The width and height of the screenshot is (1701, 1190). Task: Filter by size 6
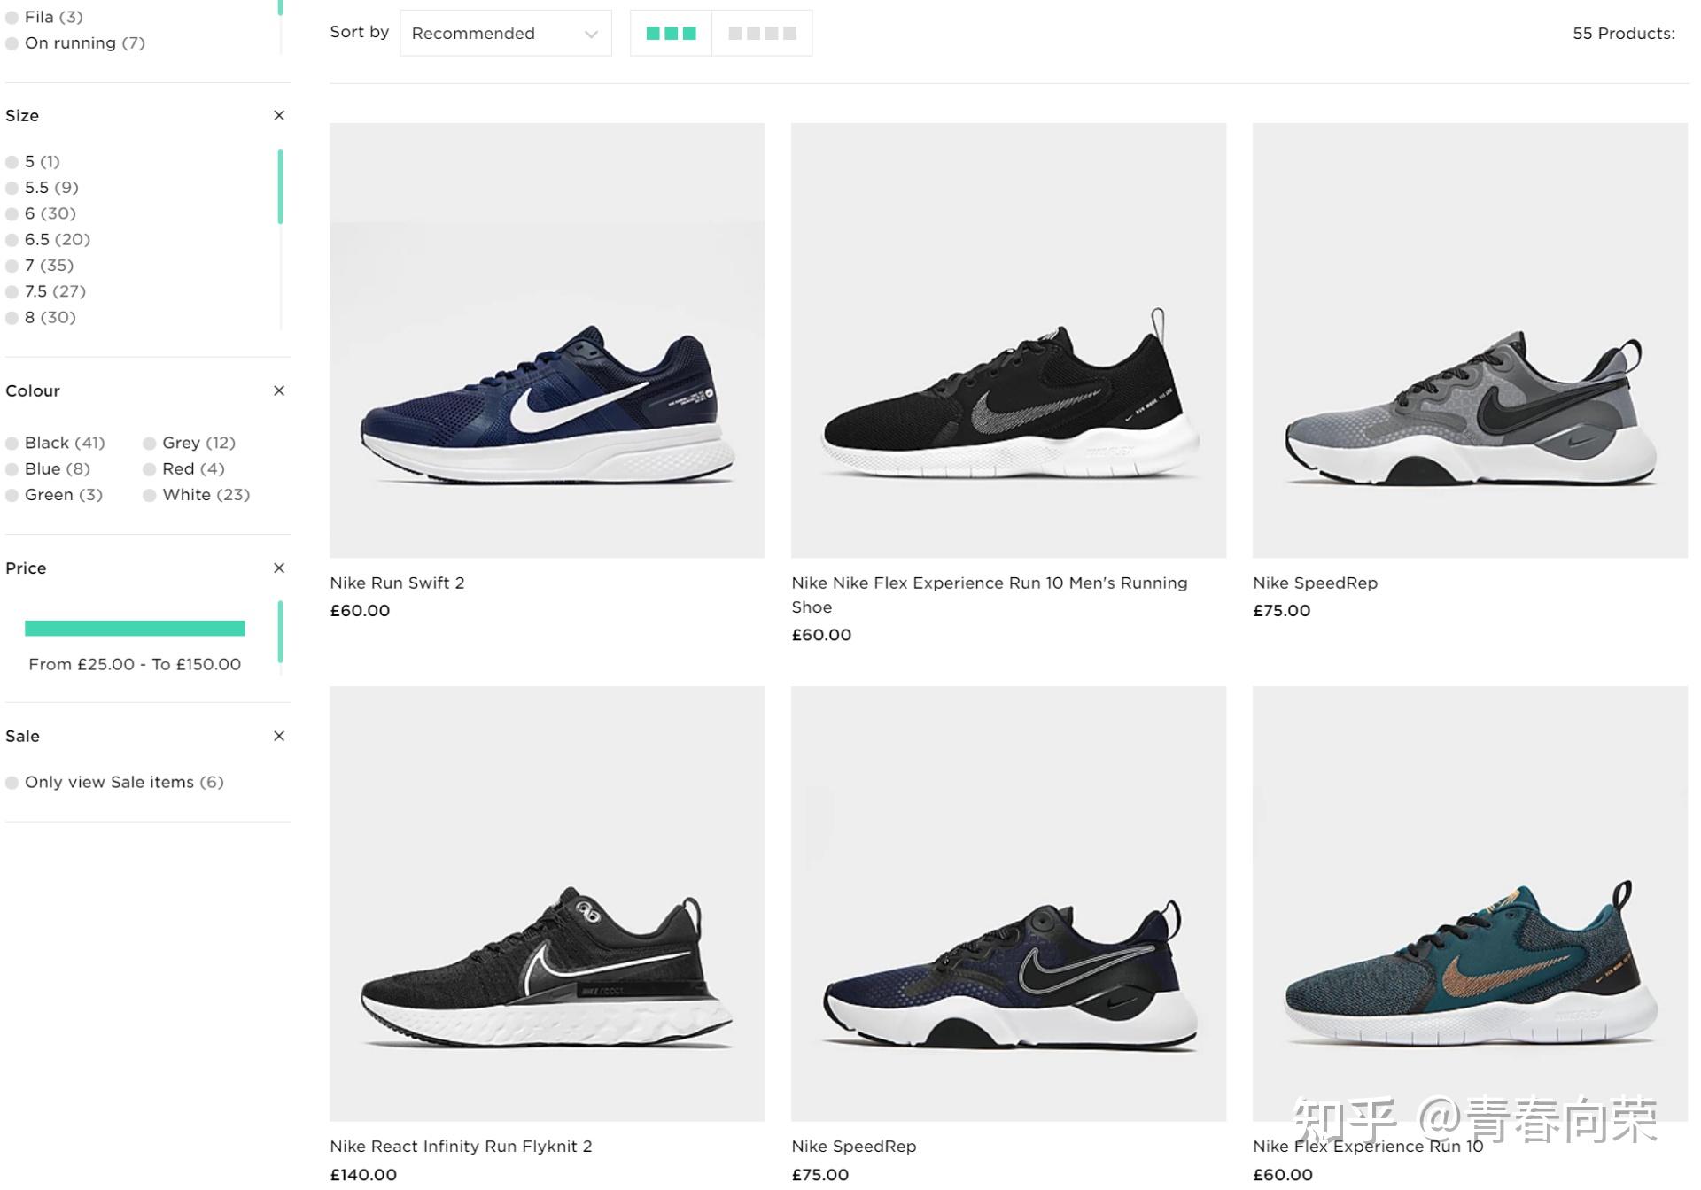pos(41,213)
